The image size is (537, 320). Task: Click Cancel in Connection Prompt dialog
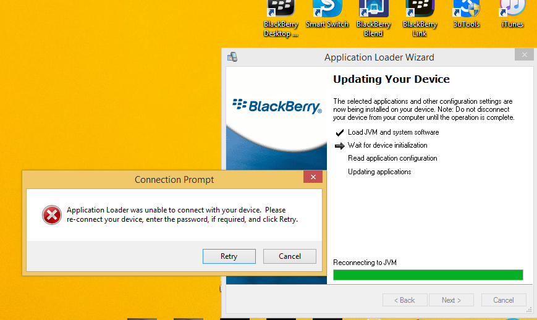pos(290,256)
